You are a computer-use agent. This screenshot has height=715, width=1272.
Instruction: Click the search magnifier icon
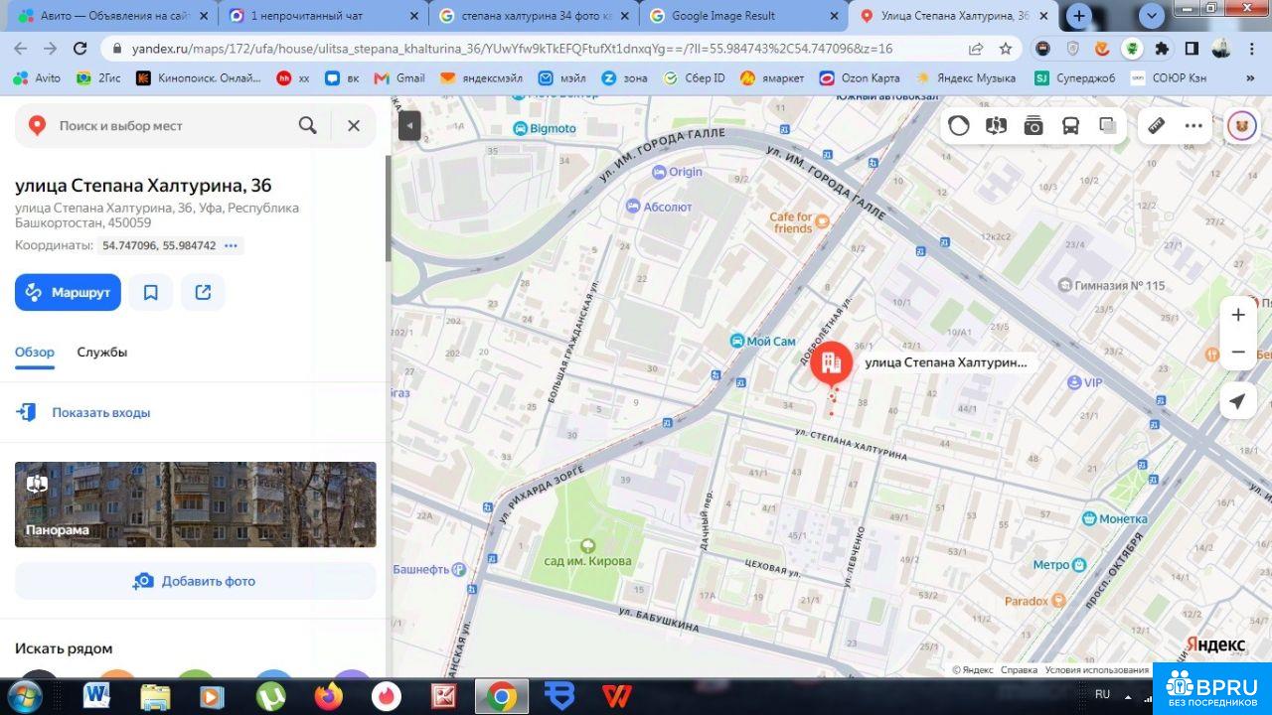click(x=308, y=125)
